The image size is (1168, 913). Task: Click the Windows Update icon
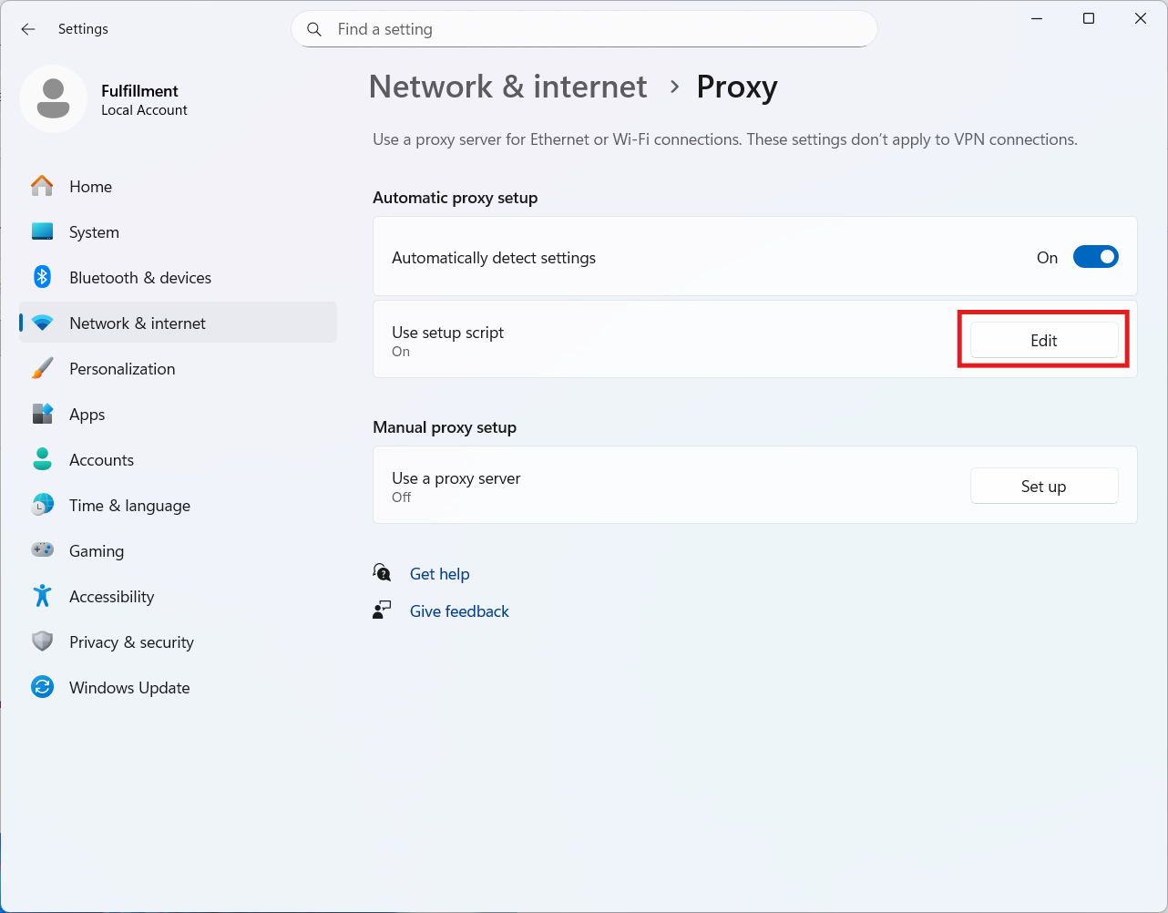(42, 687)
